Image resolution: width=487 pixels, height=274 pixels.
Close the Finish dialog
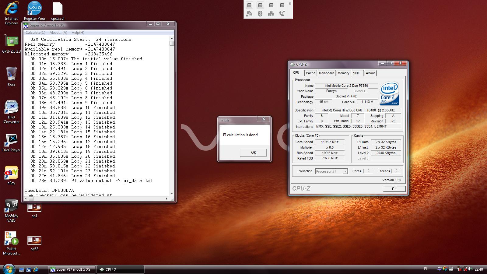264,119
